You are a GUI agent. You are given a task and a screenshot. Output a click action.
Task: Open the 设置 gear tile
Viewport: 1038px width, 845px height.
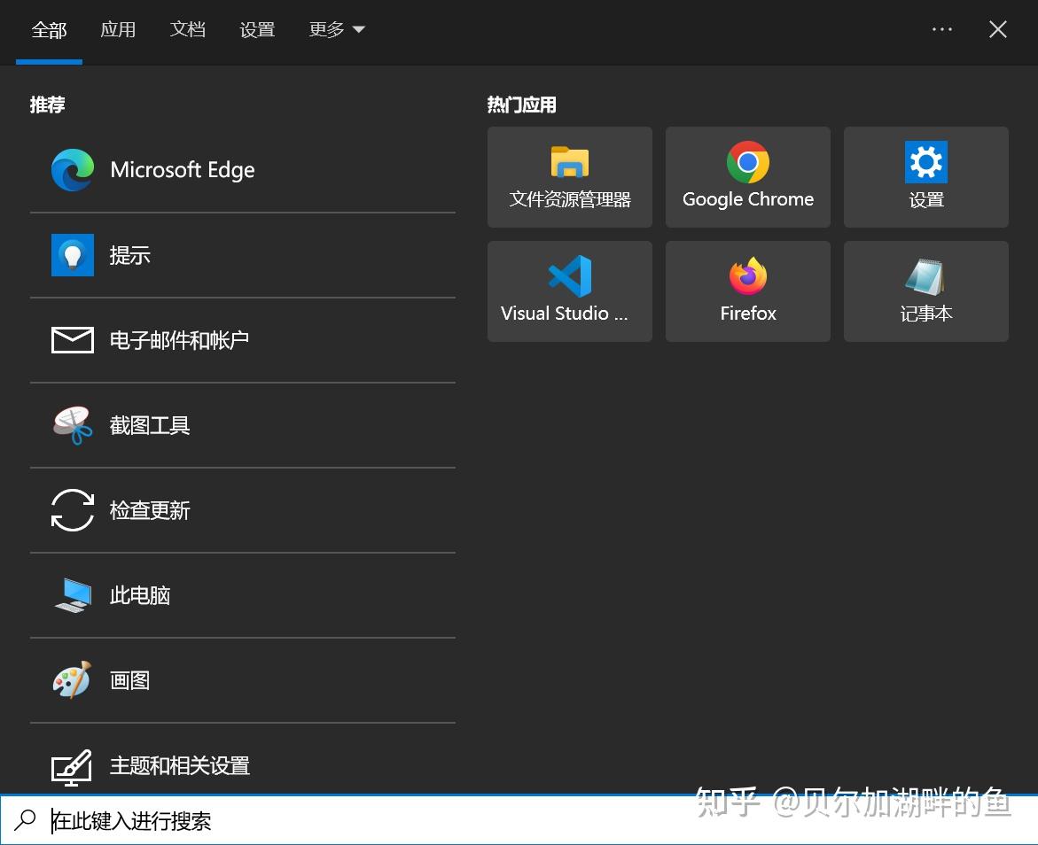point(926,177)
